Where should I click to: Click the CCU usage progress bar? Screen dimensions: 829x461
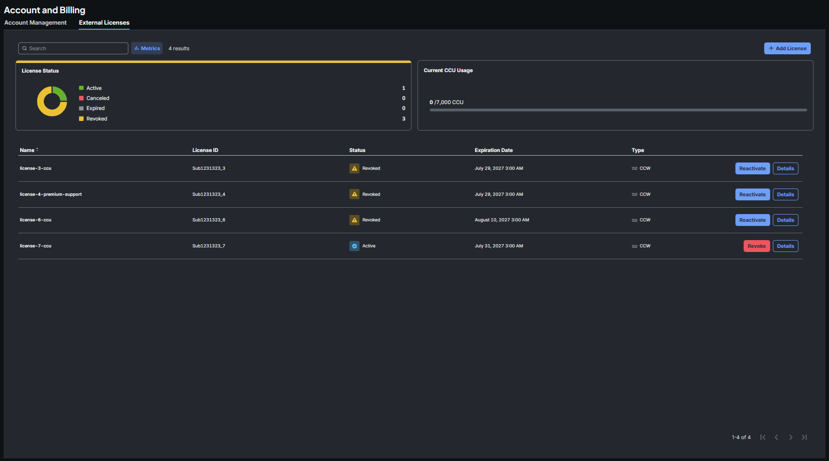618,110
